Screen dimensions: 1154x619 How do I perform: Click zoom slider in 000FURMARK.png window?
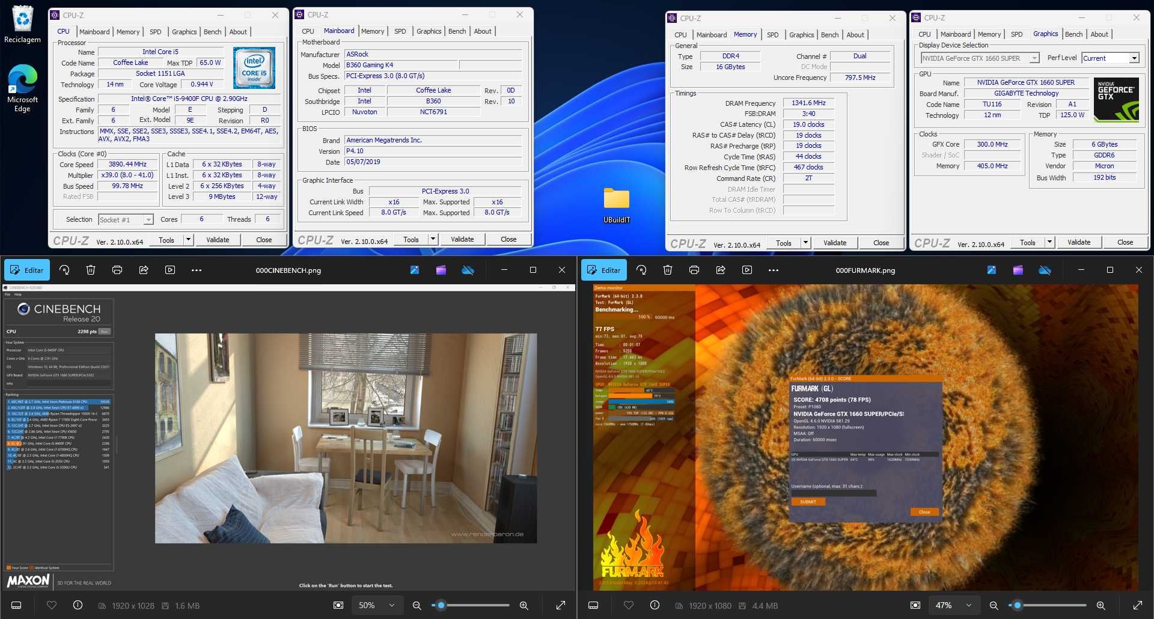tap(1048, 605)
